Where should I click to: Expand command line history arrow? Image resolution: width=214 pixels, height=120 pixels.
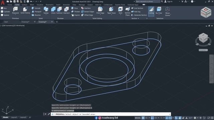[x=170, y=114]
